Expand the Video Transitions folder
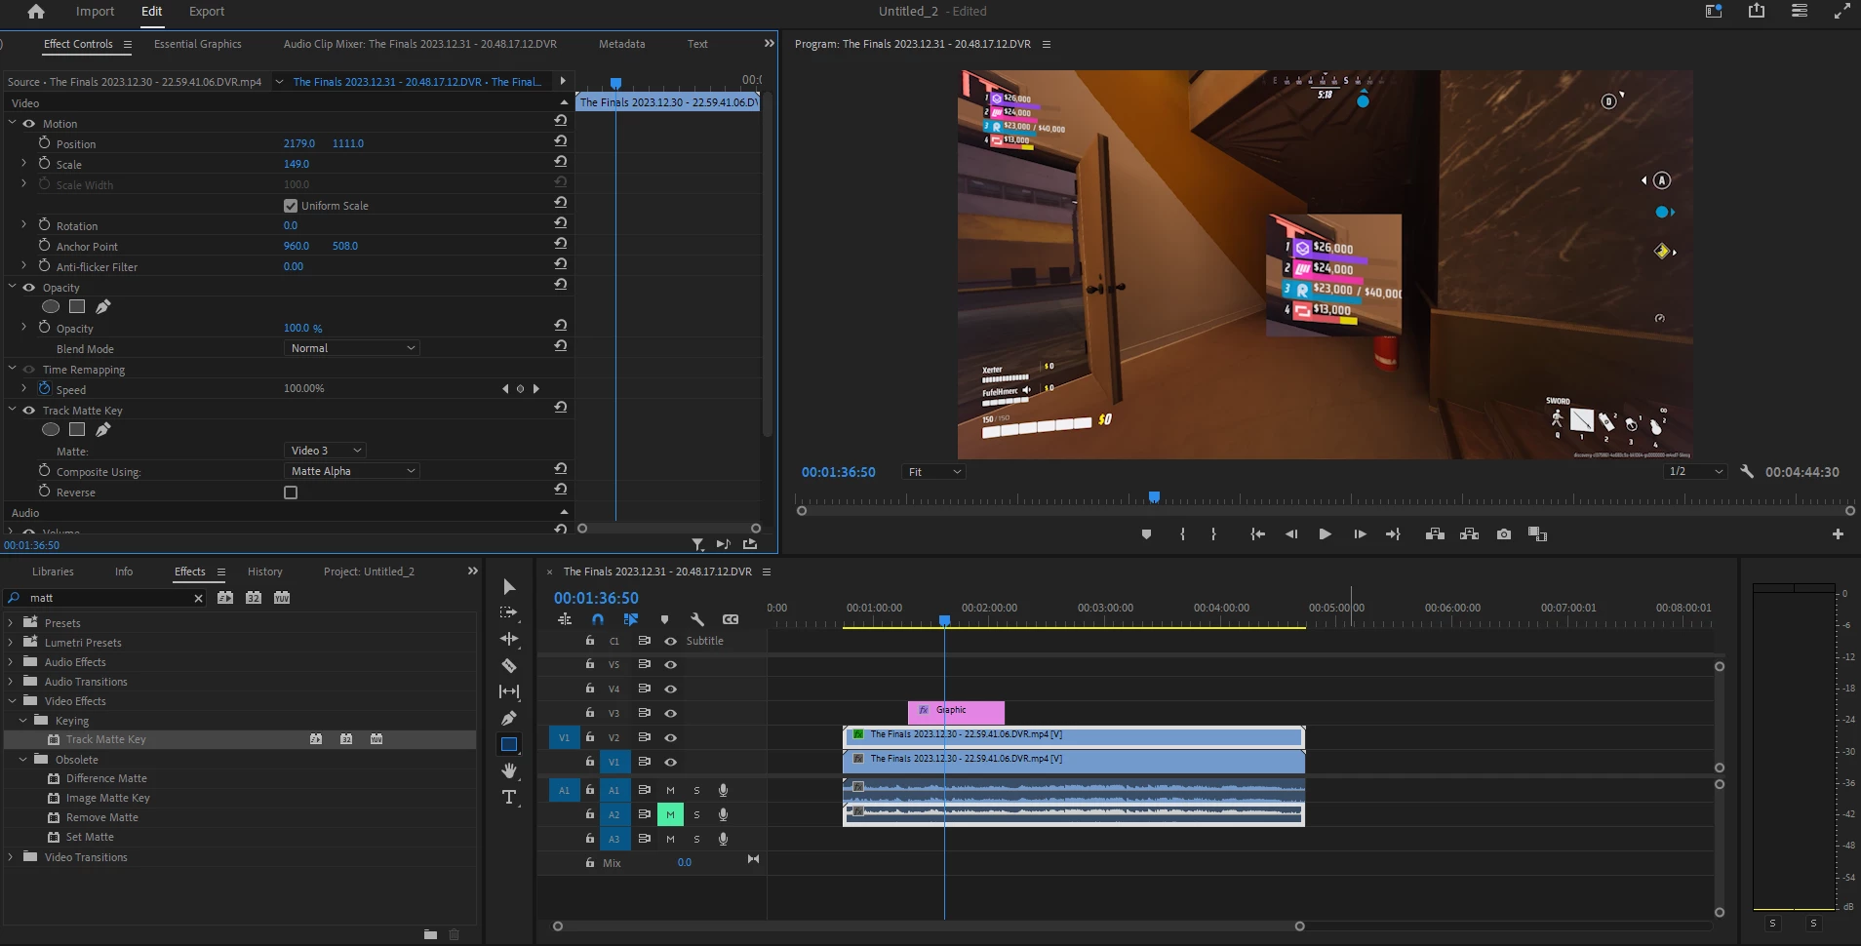 (x=11, y=857)
